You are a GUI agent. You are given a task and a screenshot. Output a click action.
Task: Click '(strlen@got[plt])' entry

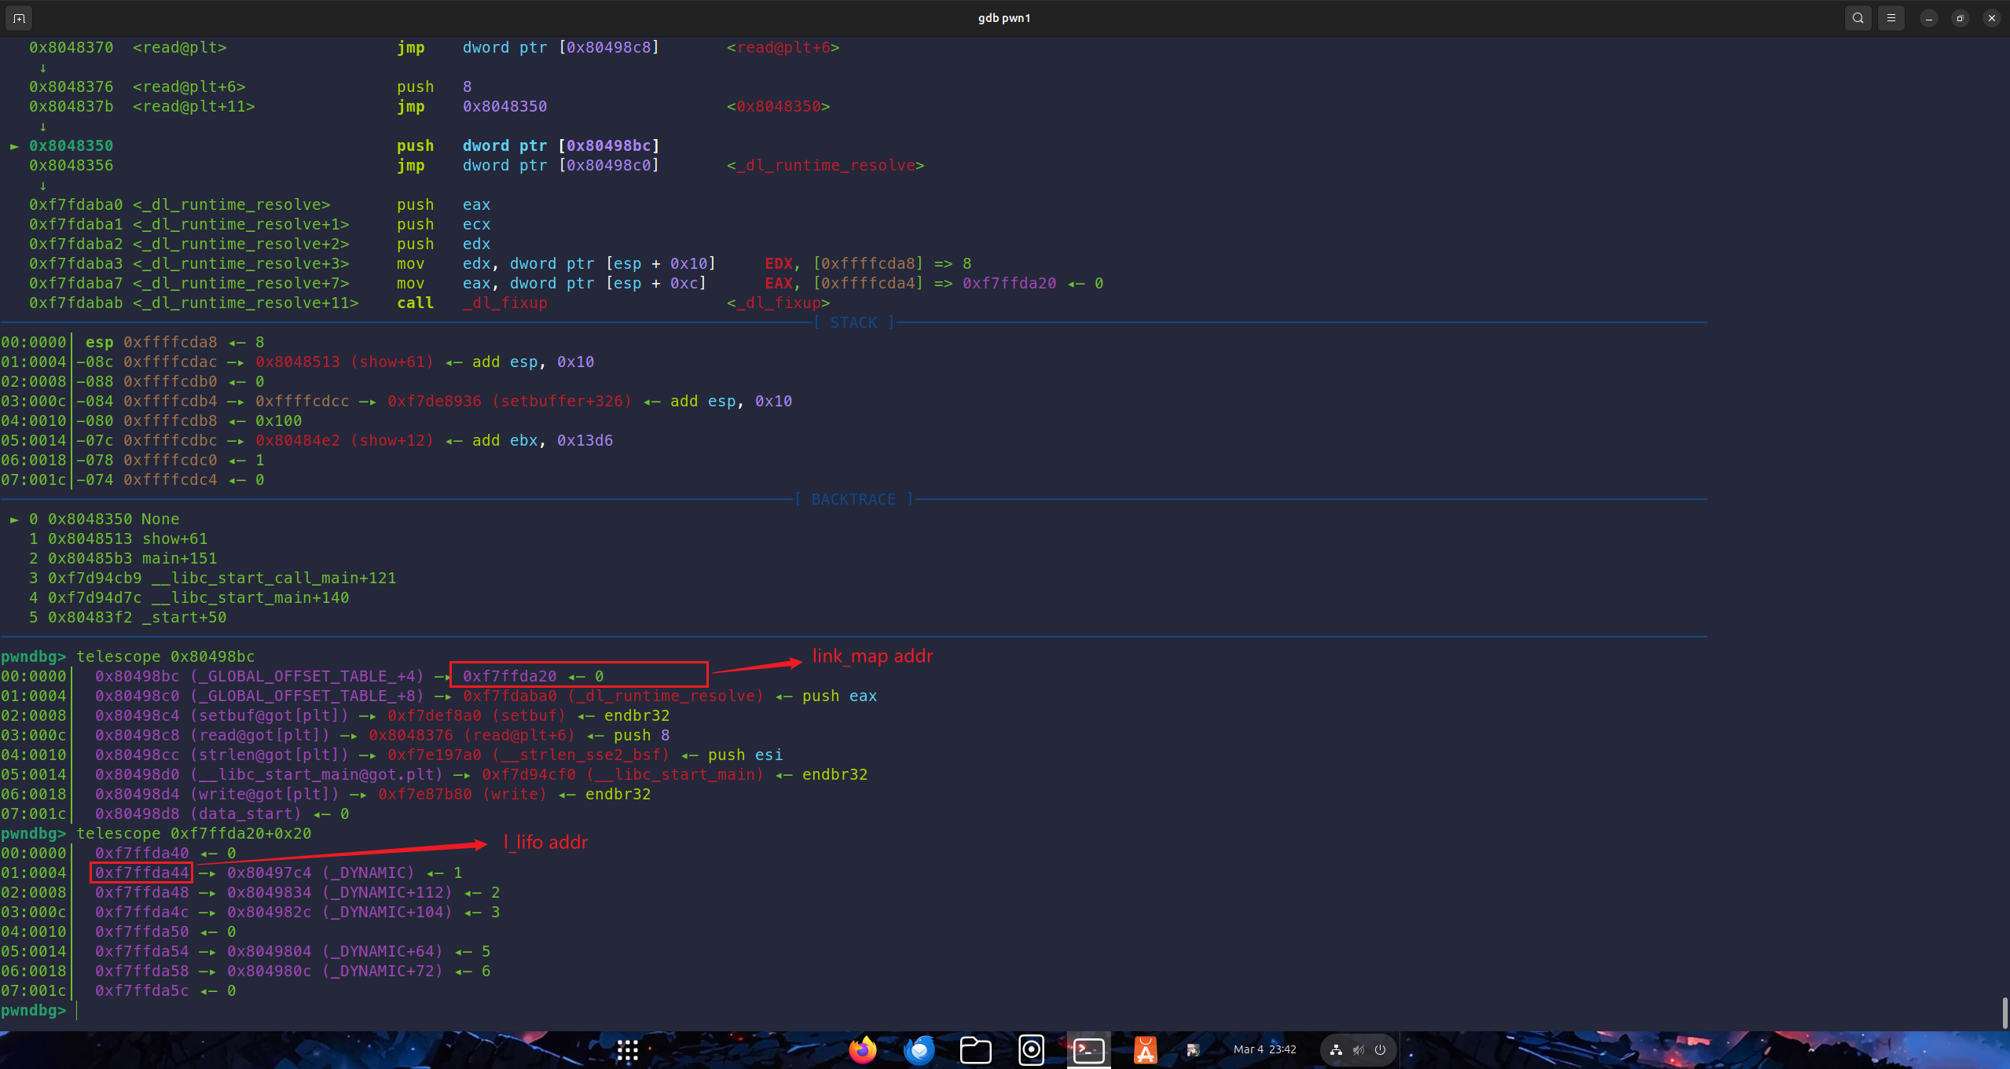pyautogui.click(x=269, y=755)
